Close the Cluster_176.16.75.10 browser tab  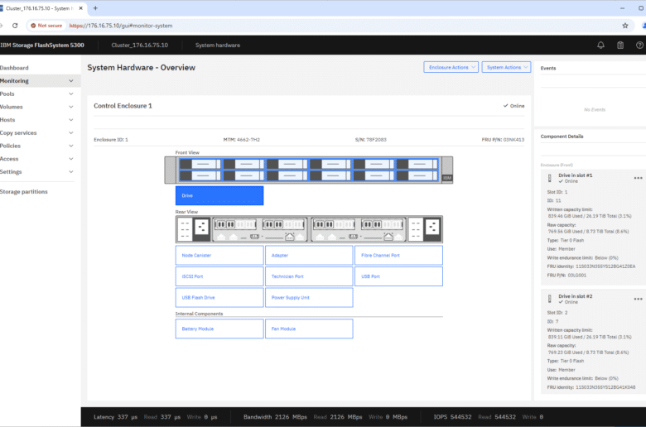81,7
